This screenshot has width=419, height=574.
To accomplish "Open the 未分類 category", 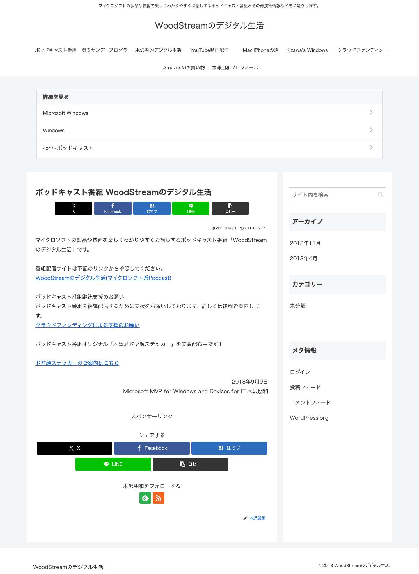I will (298, 306).
